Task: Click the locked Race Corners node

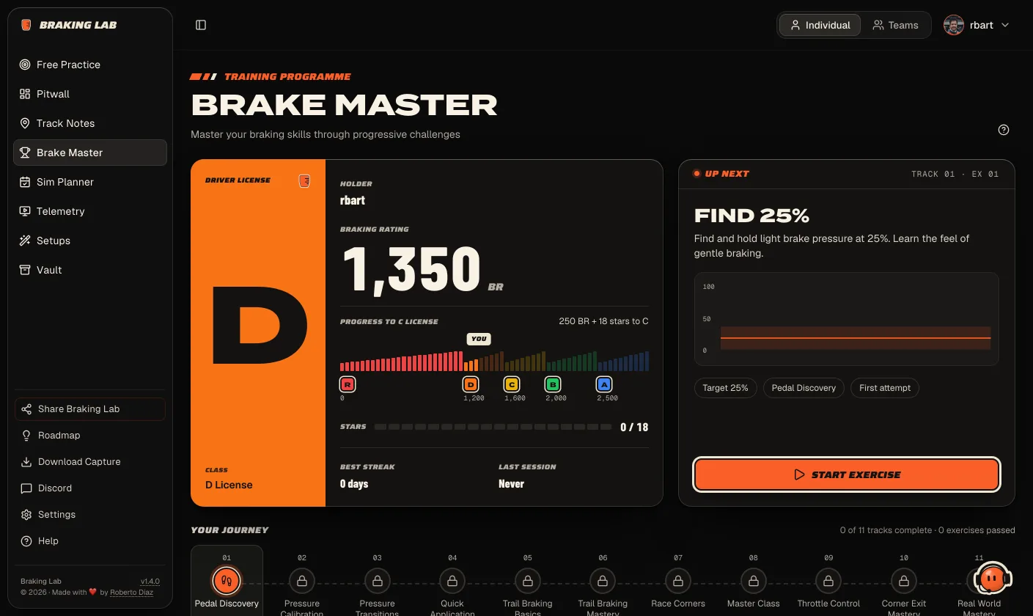Action: tap(678, 582)
